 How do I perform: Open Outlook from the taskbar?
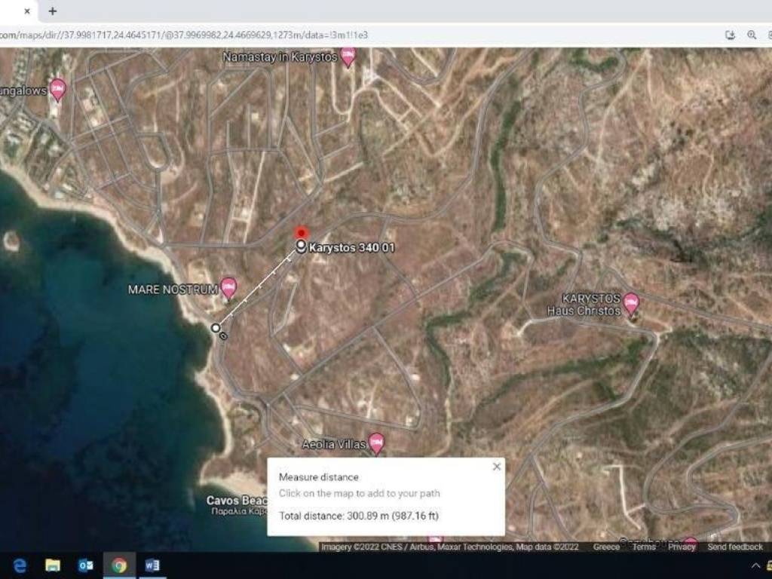86,565
